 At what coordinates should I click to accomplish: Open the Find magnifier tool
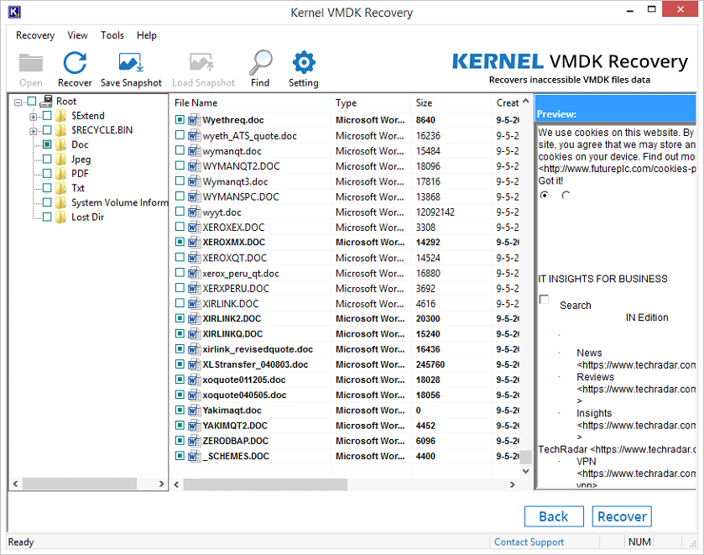tap(260, 63)
